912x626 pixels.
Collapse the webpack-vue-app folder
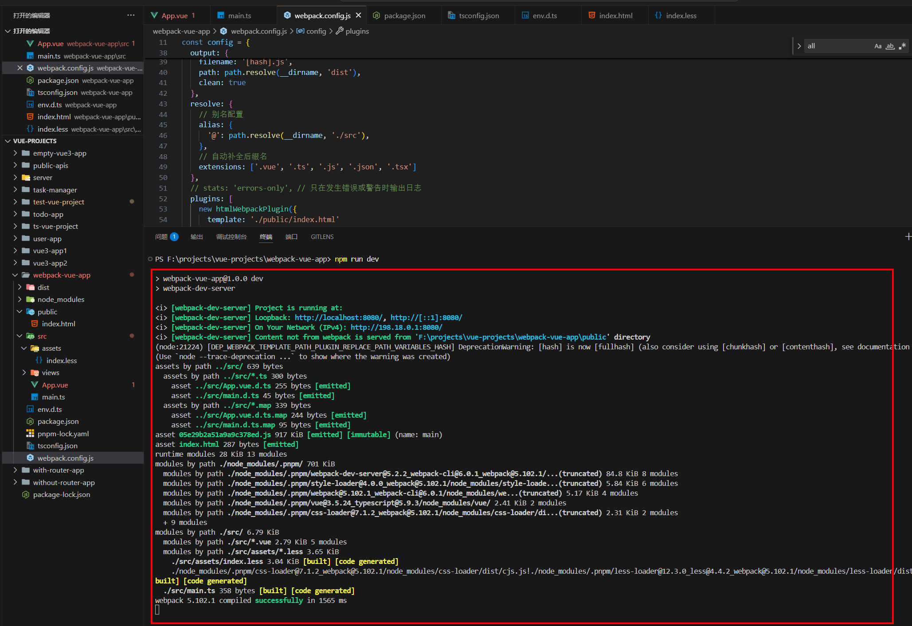coord(15,275)
